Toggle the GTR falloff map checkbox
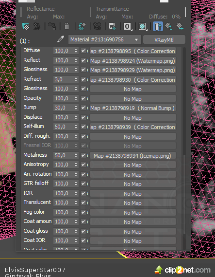Viewport: 215px width, 277px height. (83, 184)
